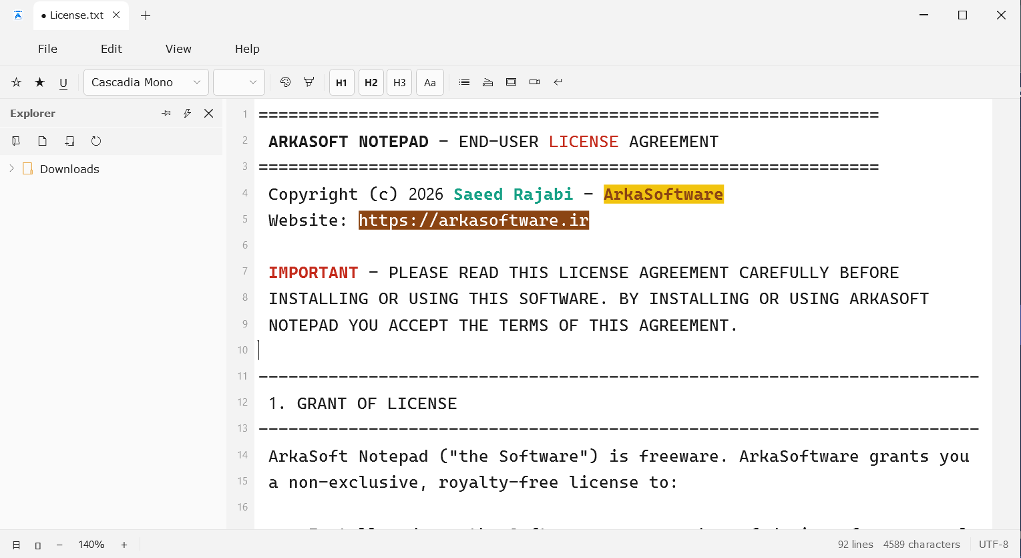The height and width of the screenshot is (558, 1021).
Task: Toggle underline formatting
Action: (63, 83)
